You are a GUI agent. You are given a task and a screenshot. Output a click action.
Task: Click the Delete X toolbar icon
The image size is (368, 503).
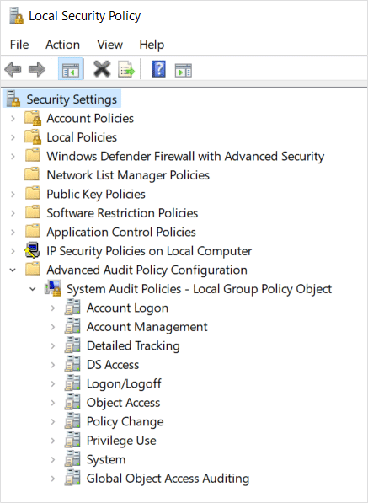102,68
